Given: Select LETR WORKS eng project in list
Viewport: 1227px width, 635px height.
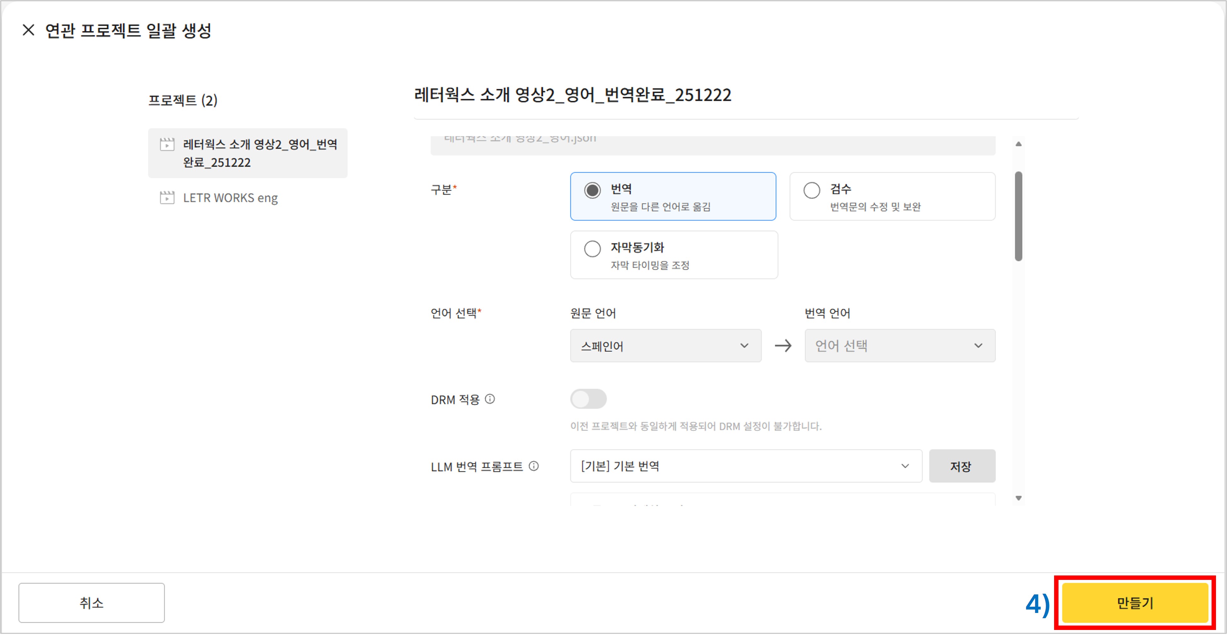Looking at the screenshot, I should pyautogui.click(x=230, y=198).
